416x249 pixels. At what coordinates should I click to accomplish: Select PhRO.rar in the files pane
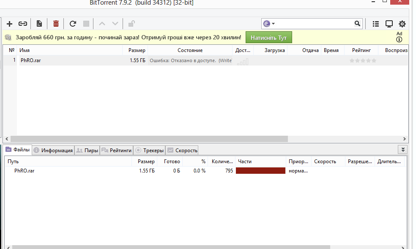tap(25, 171)
